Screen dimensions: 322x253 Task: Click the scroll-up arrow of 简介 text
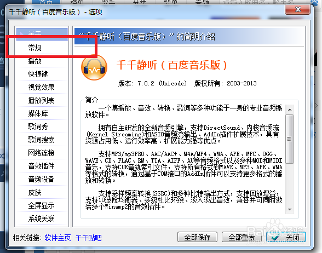pyautogui.click(x=290, y=110)
